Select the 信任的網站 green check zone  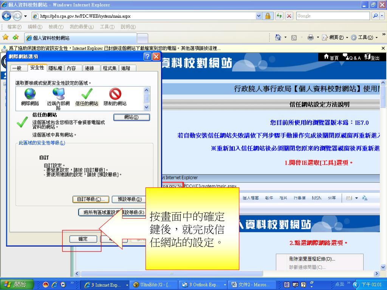[x=87, y=97]
